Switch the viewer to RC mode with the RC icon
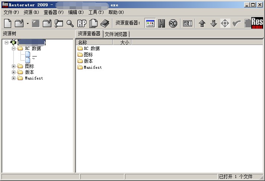The image size is (265, 181). coord(173,23)
